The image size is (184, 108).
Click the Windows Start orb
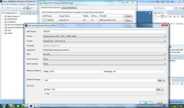click(4, 105)
